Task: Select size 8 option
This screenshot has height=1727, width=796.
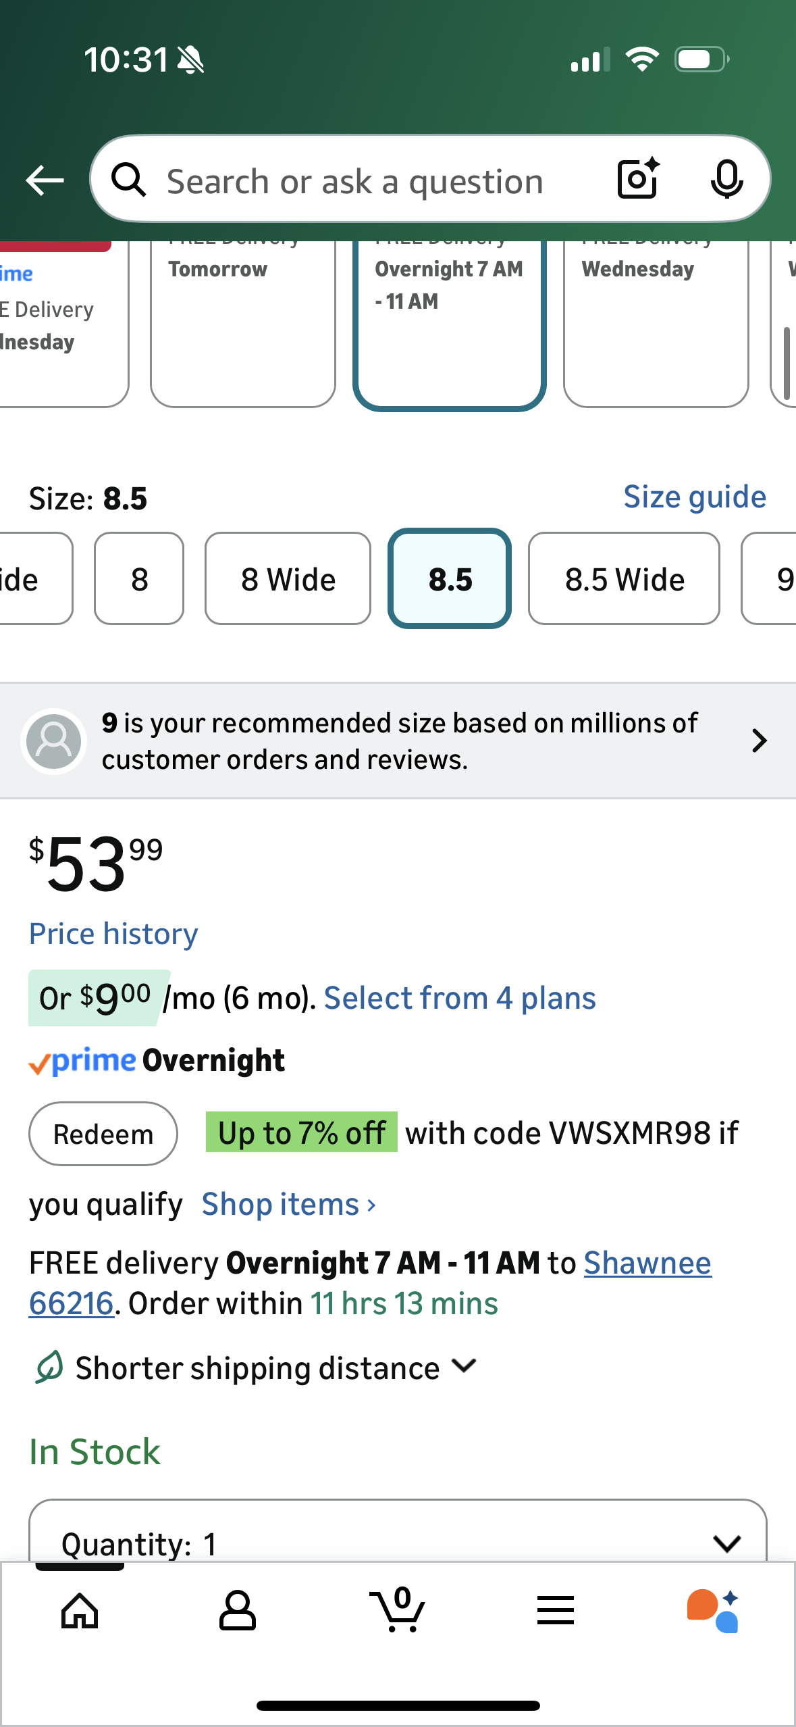Action: (x=139, y=579)
